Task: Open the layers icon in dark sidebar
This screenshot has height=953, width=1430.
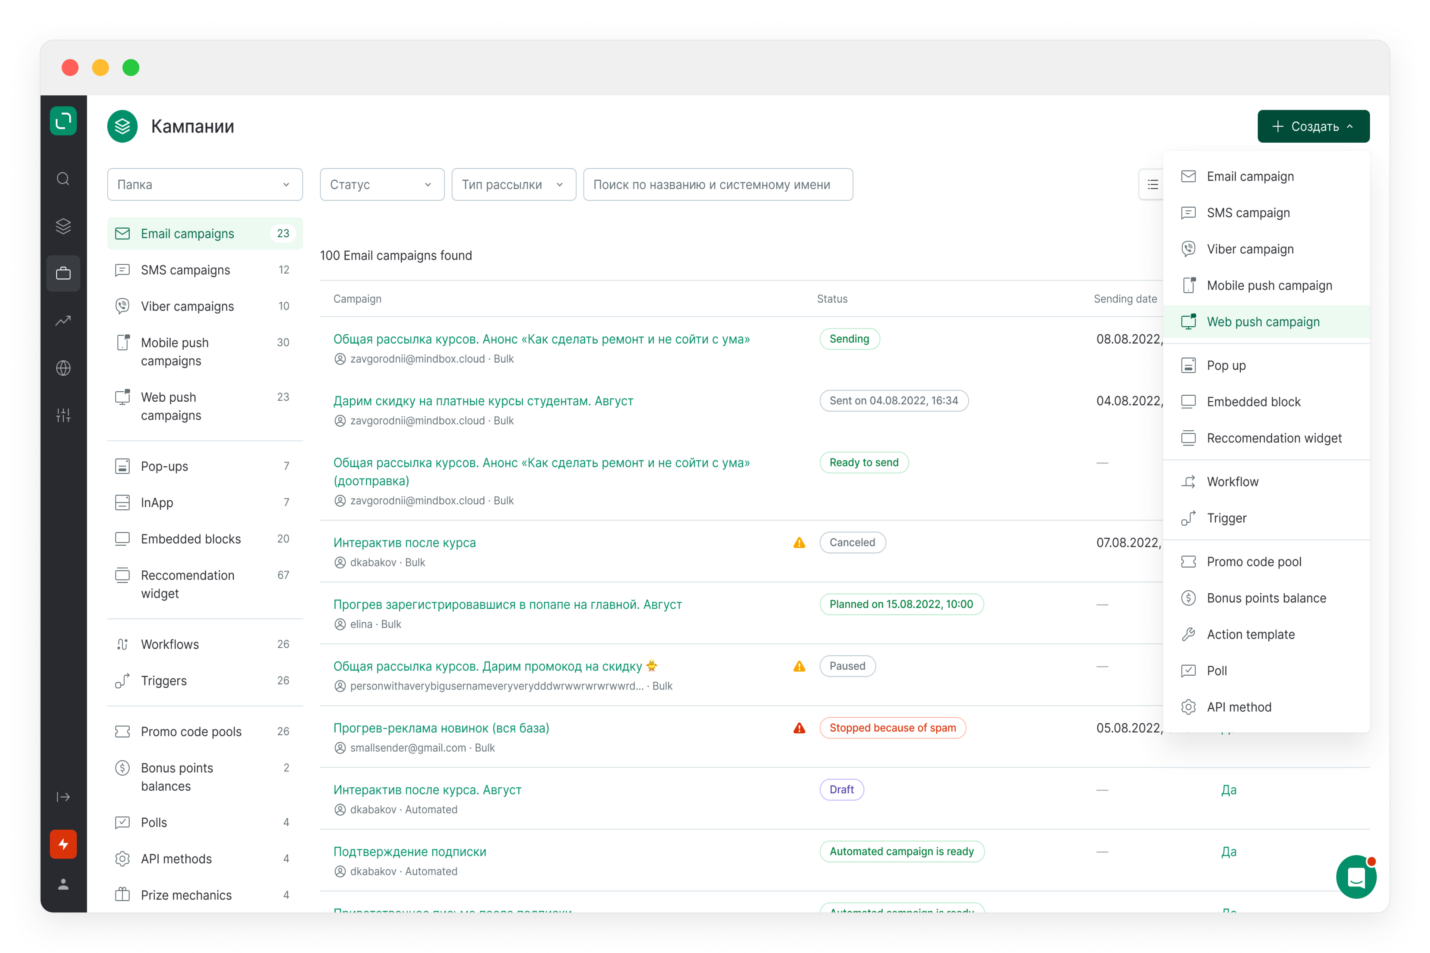Action: (63, 226)
